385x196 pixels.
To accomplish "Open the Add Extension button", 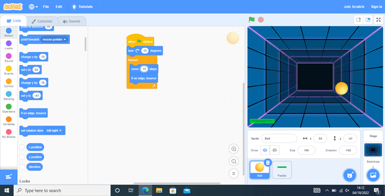I will 9,177.
